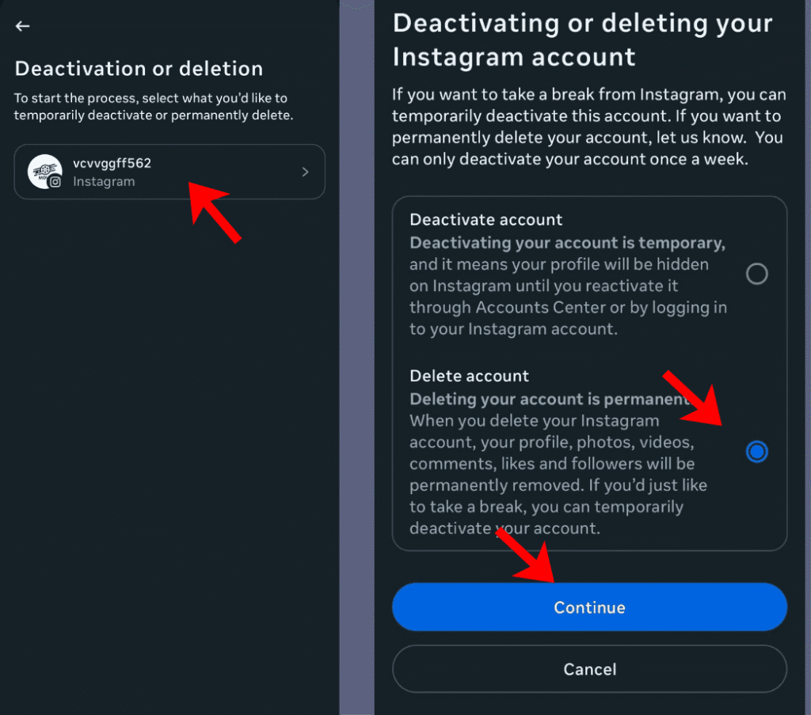Click the "Deactivating or deleting your Instagram account" heading

coord(582,40)
